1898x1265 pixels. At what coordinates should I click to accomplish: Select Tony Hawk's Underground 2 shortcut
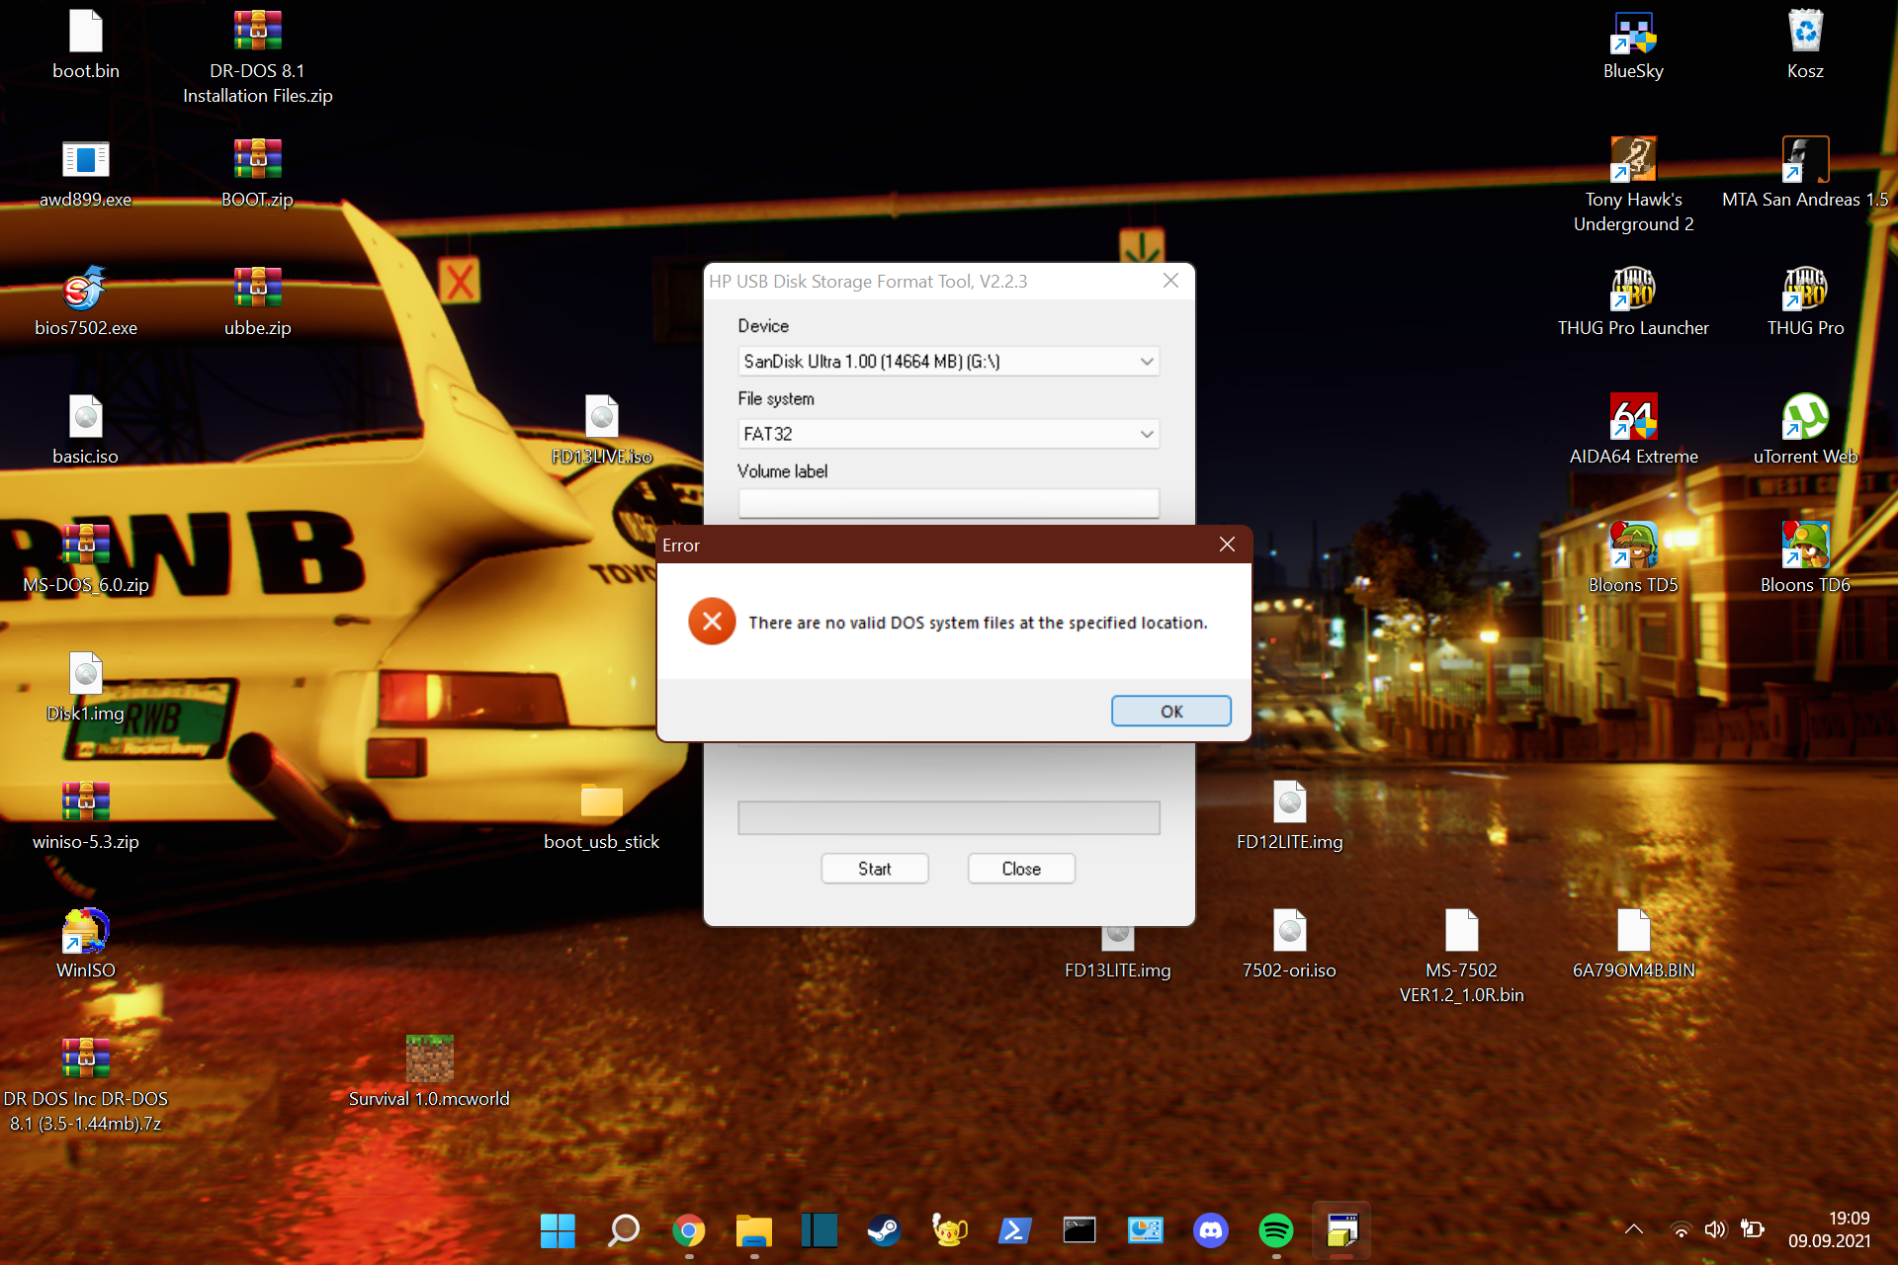[1634, 160]
